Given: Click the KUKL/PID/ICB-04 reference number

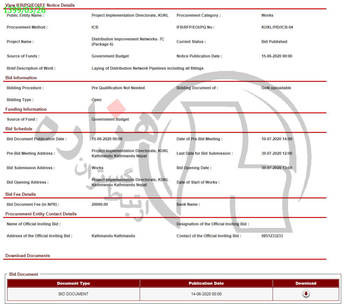Looking at the screenshot, I should pyautogui.click(x=277, y=27).
